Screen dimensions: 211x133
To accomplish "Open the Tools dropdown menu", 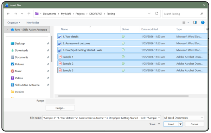I will pyautogui.click(x=154, y=124).
